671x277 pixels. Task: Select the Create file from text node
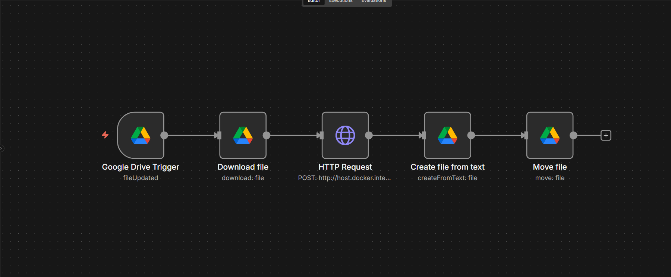[x=447, y=135]
